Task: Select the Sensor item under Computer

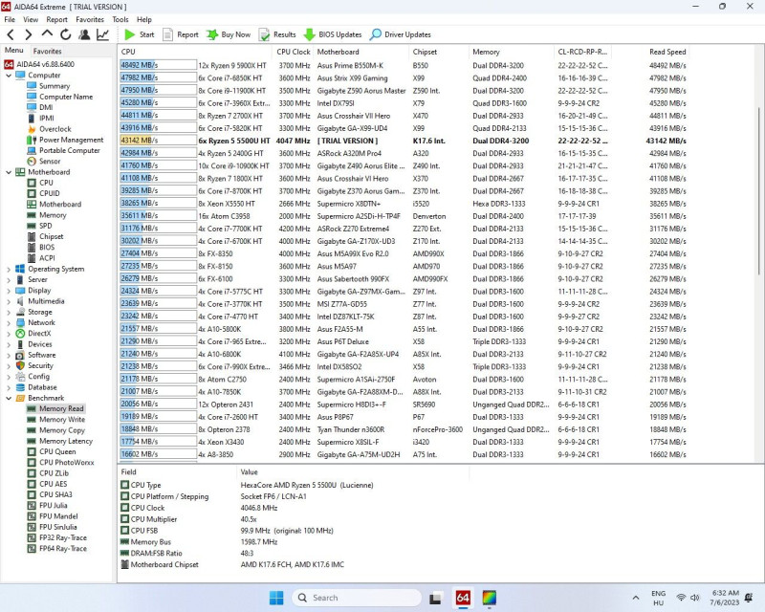Action: [x=50, y=161]
